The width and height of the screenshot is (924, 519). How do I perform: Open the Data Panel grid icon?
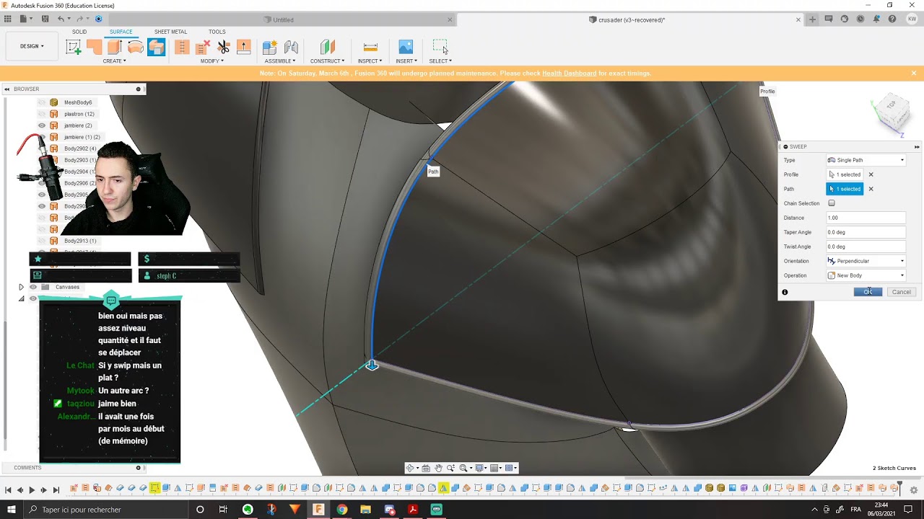pos(8,19)
